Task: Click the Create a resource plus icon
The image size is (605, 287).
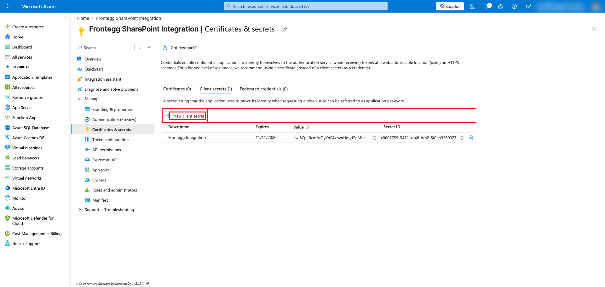Action: 8,27
